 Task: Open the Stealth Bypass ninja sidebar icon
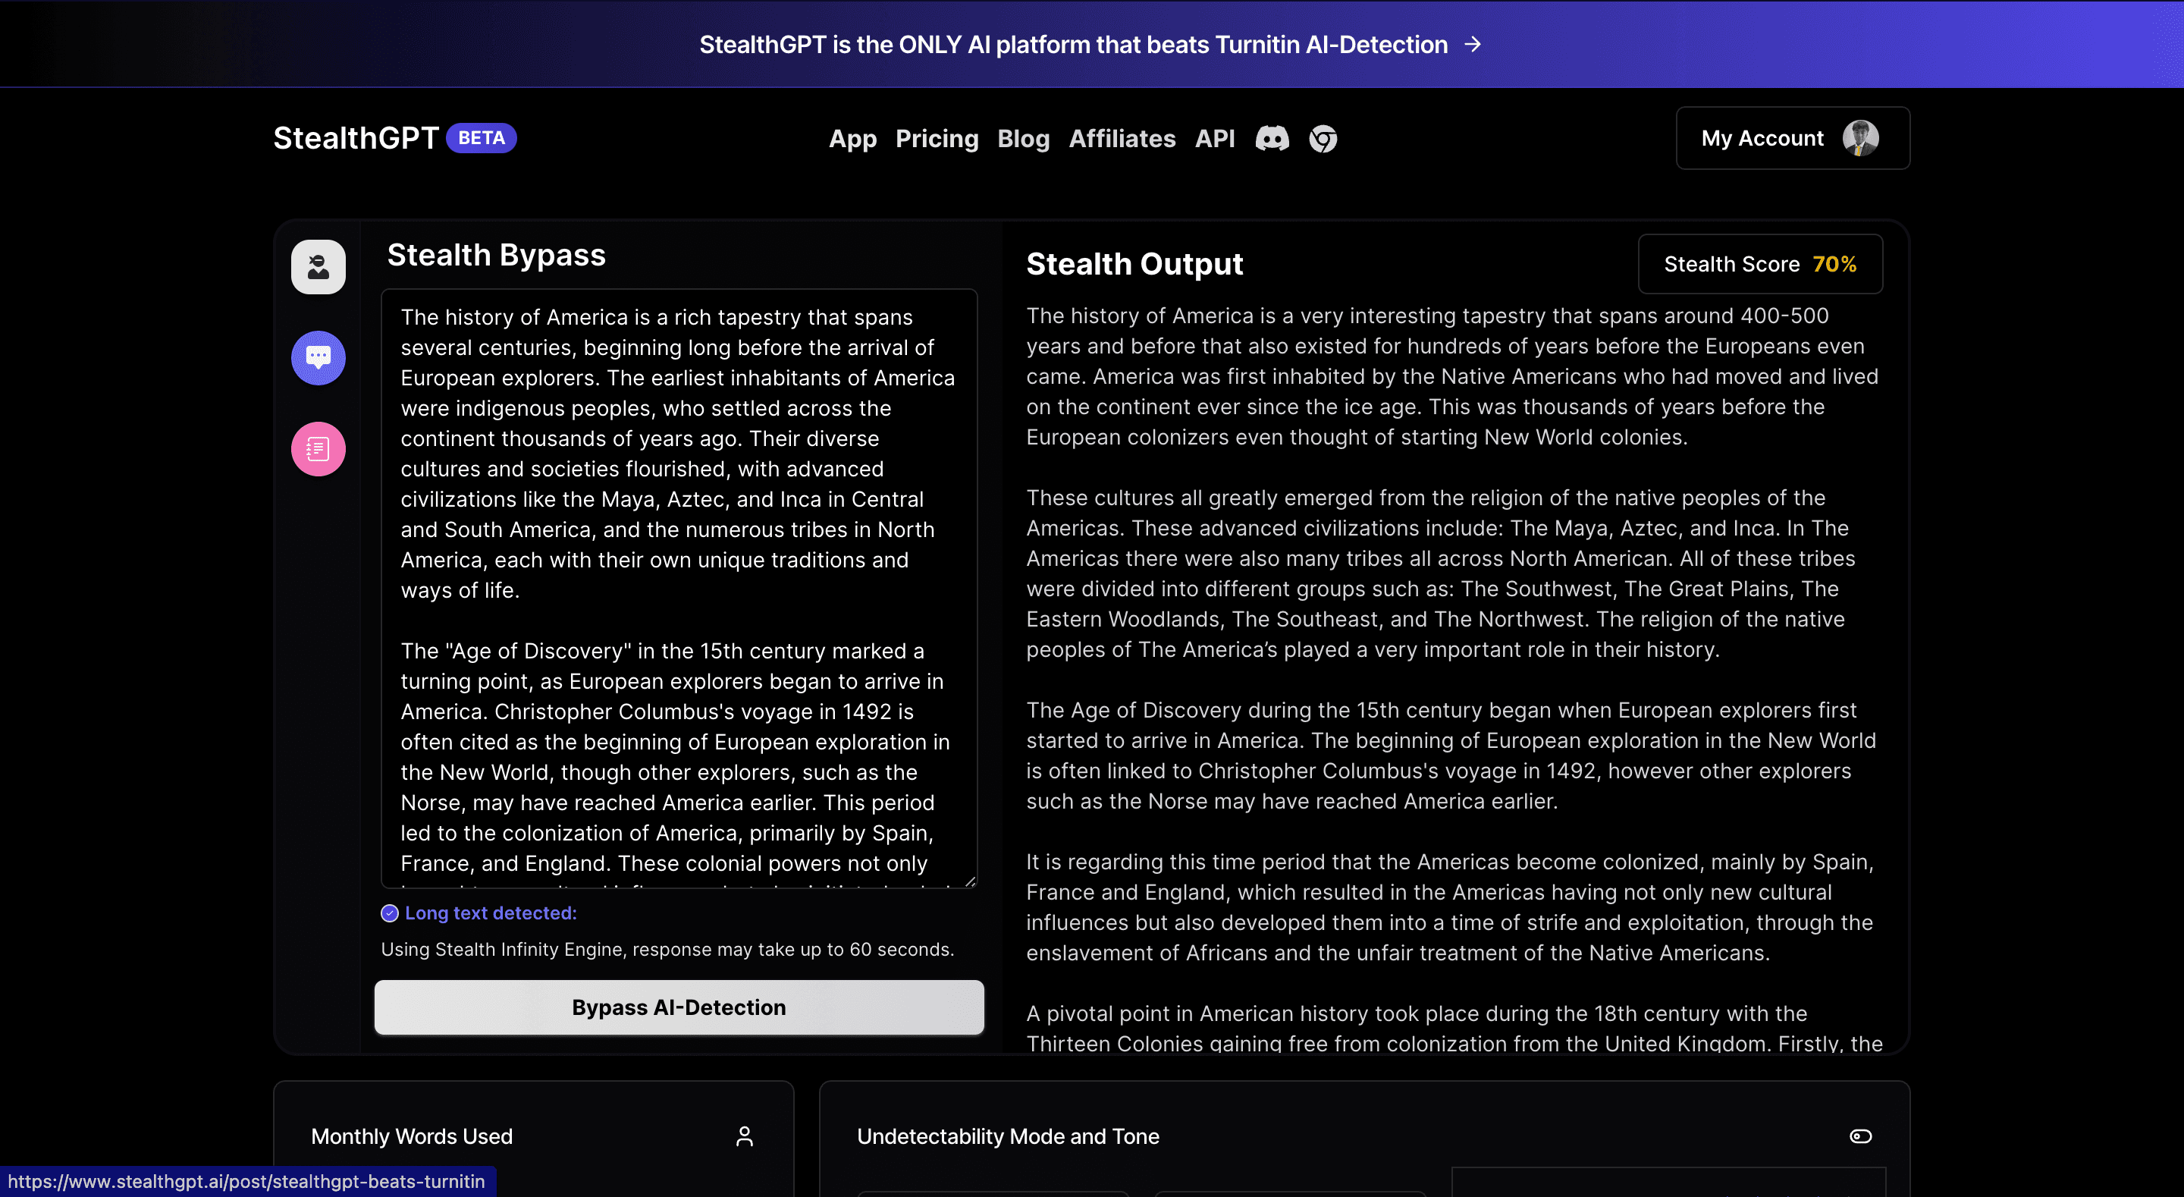[318, 267]
